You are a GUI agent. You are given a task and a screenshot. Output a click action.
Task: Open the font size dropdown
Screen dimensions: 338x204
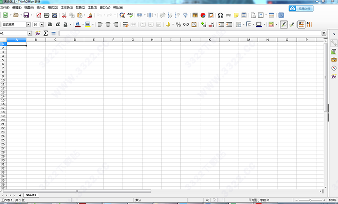pyautogui.click(x=42, y=24)
